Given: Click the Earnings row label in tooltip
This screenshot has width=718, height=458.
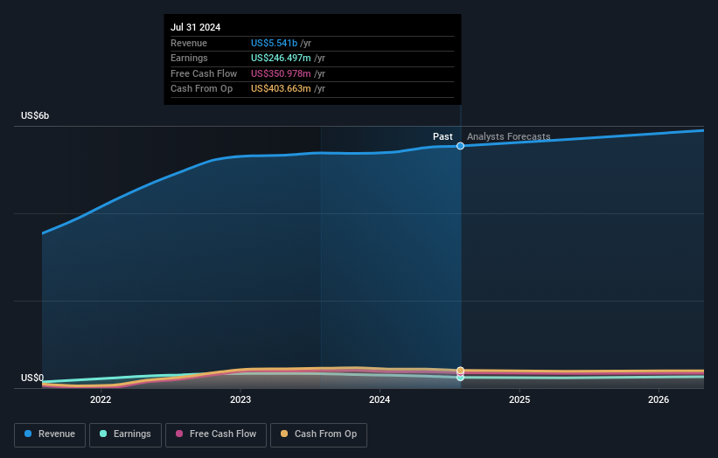Looking at the screenshot, I should [189, 58].
